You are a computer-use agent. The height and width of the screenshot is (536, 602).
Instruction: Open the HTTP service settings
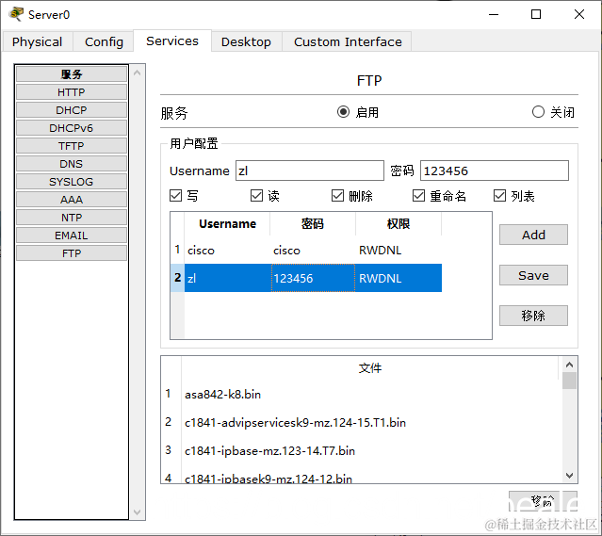click(x=72, y=92)
